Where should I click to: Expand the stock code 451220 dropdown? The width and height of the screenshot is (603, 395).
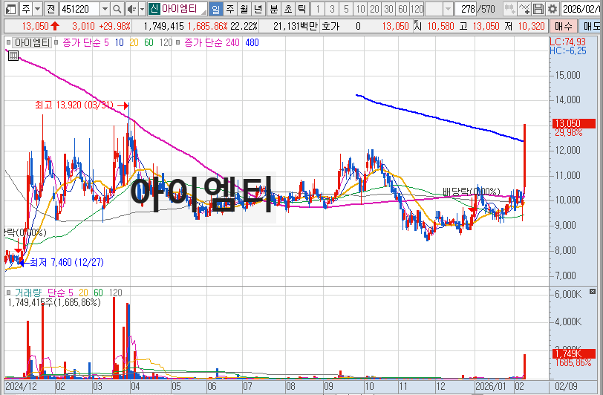105,8
